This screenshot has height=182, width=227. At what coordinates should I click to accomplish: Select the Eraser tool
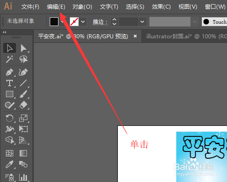point(23,105)
